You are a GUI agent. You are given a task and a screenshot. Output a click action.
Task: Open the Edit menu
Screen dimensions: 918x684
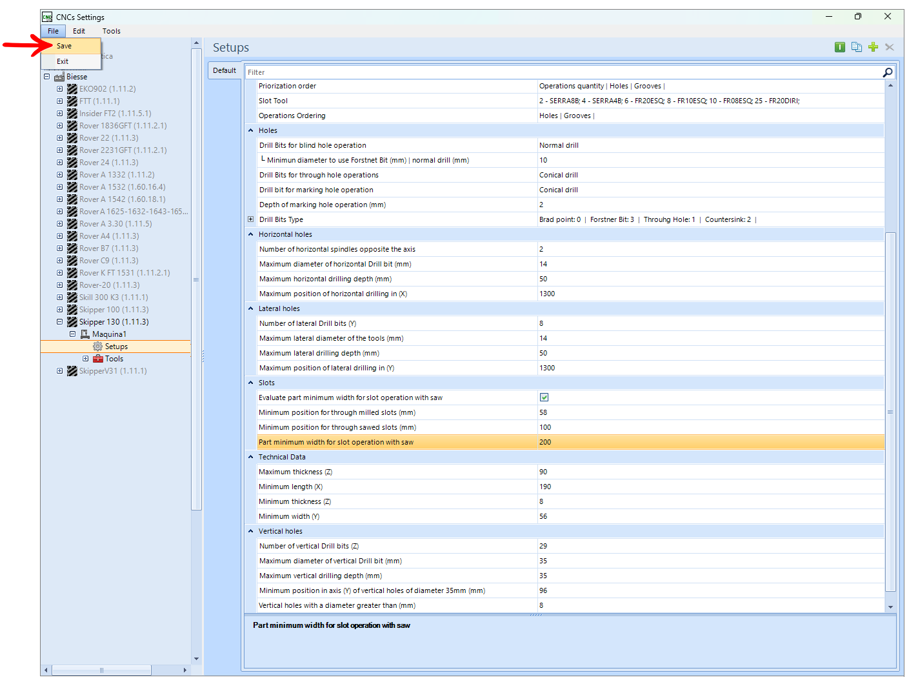(79, 31)
